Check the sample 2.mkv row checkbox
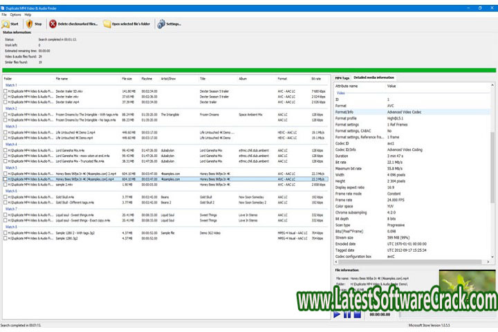The image size is (498, 332). (x=5, y=185)
